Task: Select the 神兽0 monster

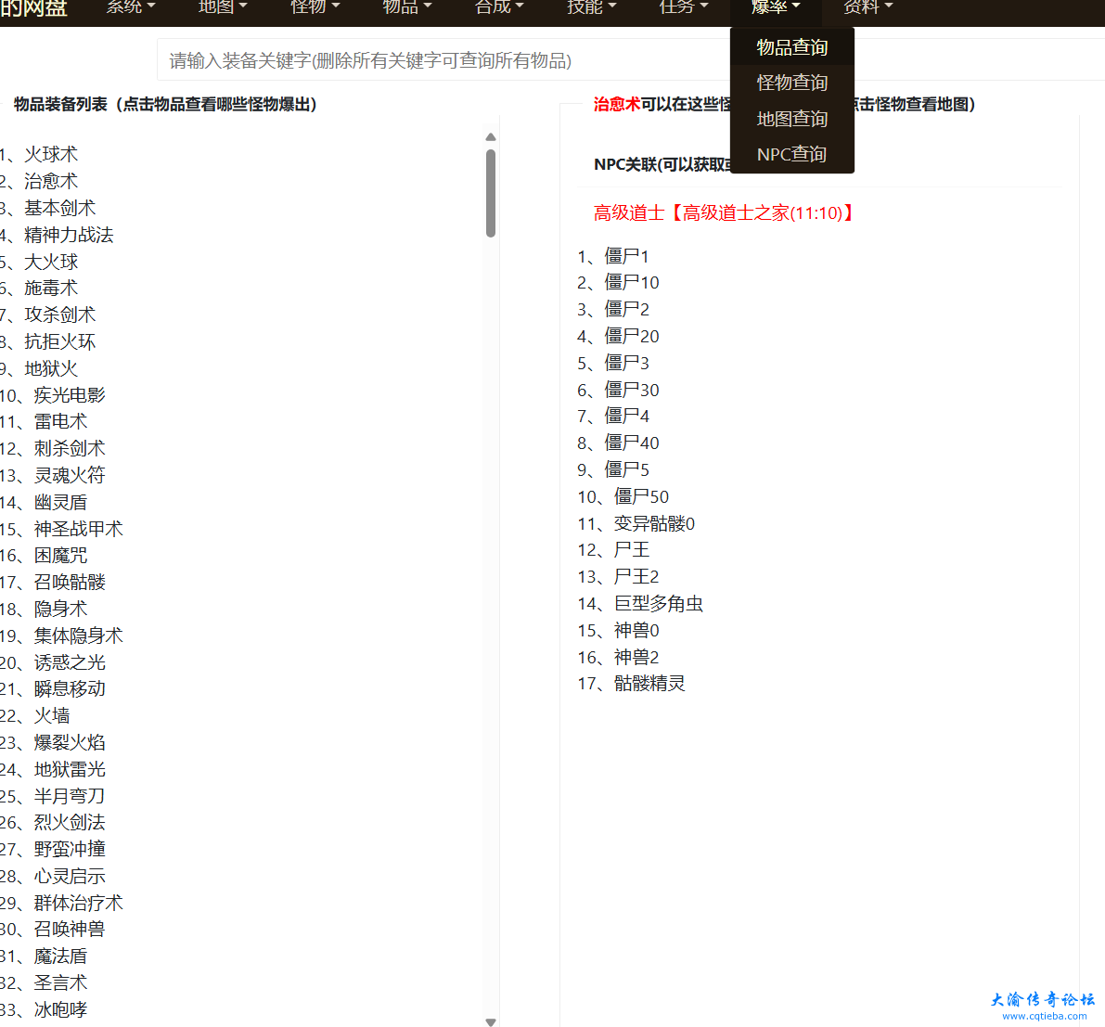Action: [636, 630]
